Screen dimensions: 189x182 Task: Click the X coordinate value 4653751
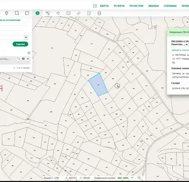point(73,178)
